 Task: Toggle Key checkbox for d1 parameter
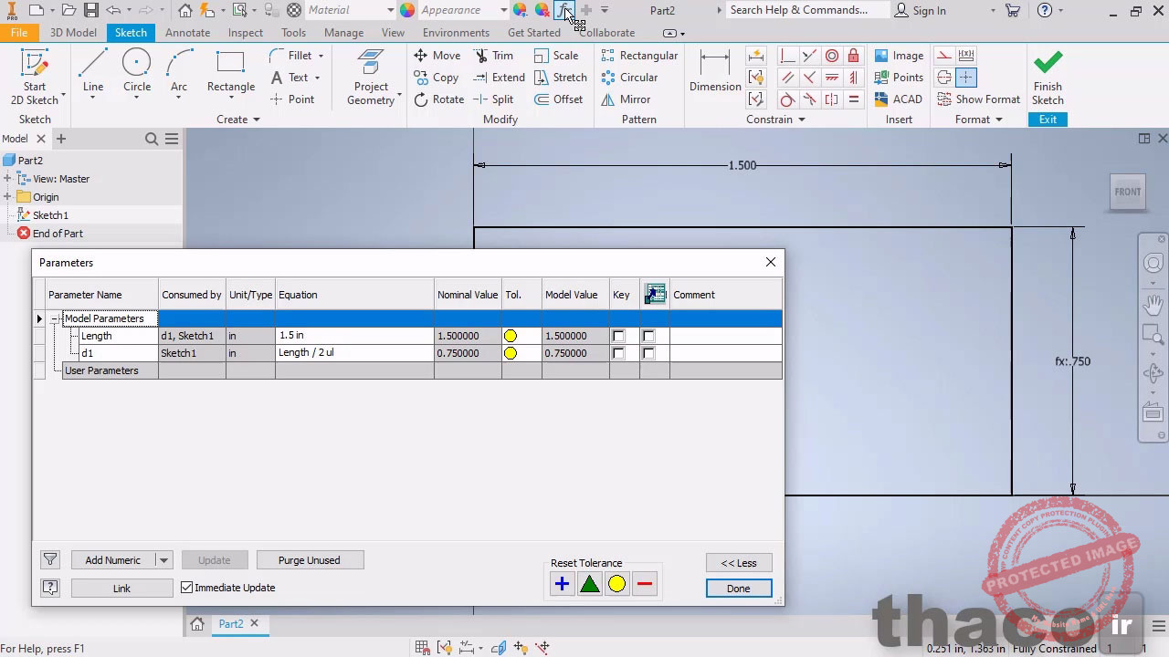click(x=618, y=353)
